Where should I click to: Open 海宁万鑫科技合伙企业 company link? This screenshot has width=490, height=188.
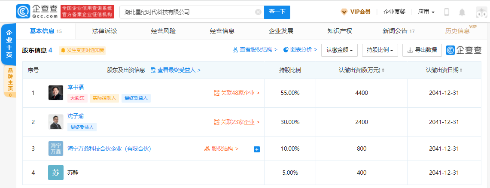(110, 149)
